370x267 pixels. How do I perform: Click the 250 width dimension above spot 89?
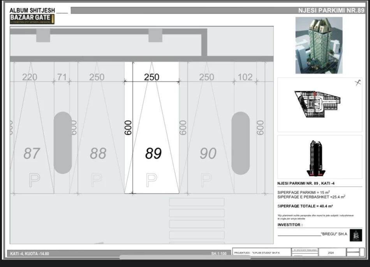point(152,77)
